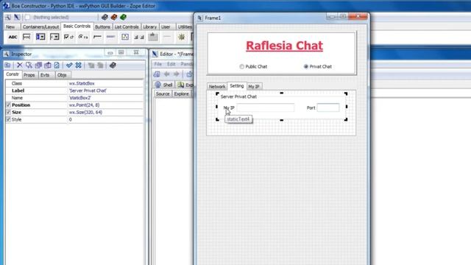Click the Inspector up/parent icon
Screen dimensions: 471x265
click(x=7, y=66)
